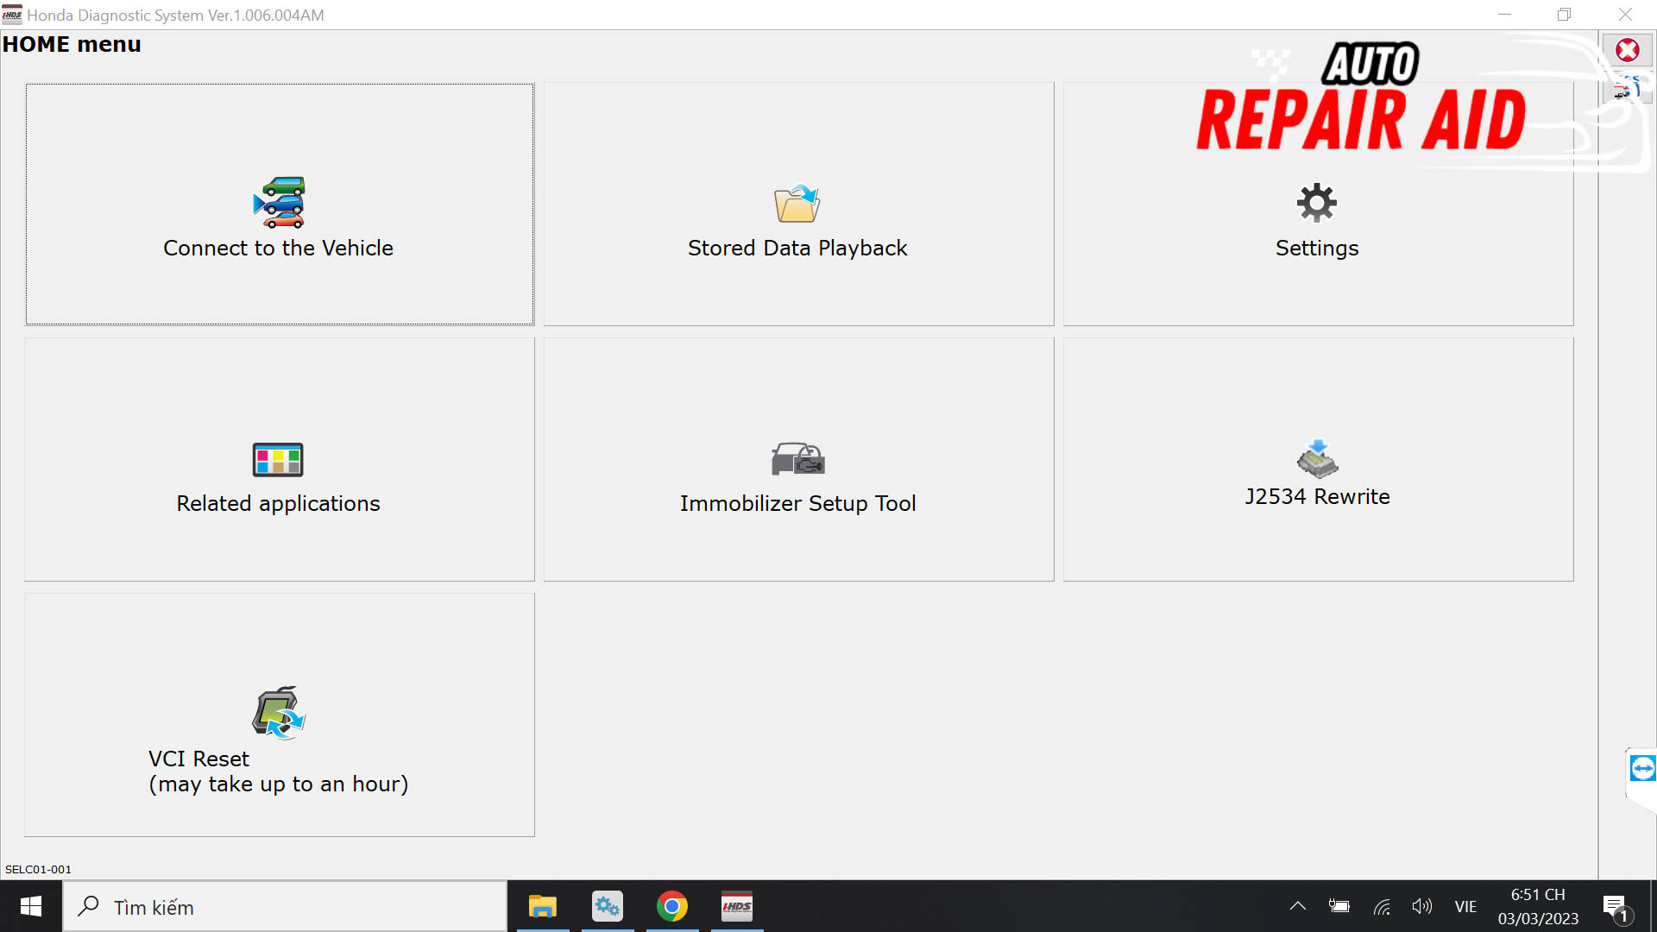Open the Settings tile

click(x=1318, y=205)
